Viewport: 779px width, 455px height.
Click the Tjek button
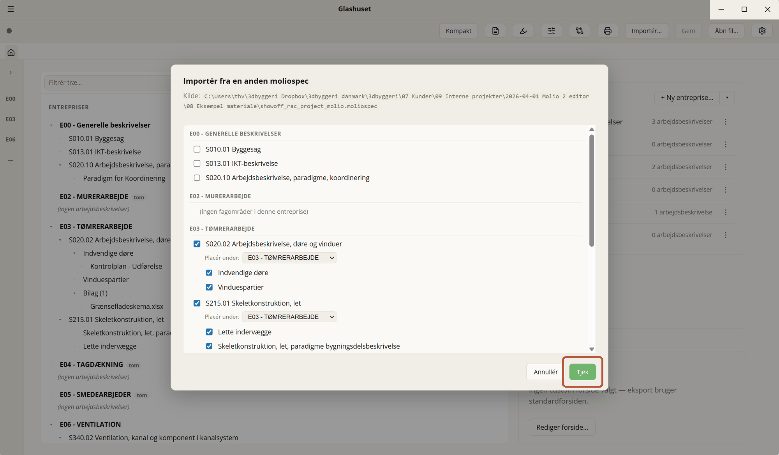[x=582, y=372]
